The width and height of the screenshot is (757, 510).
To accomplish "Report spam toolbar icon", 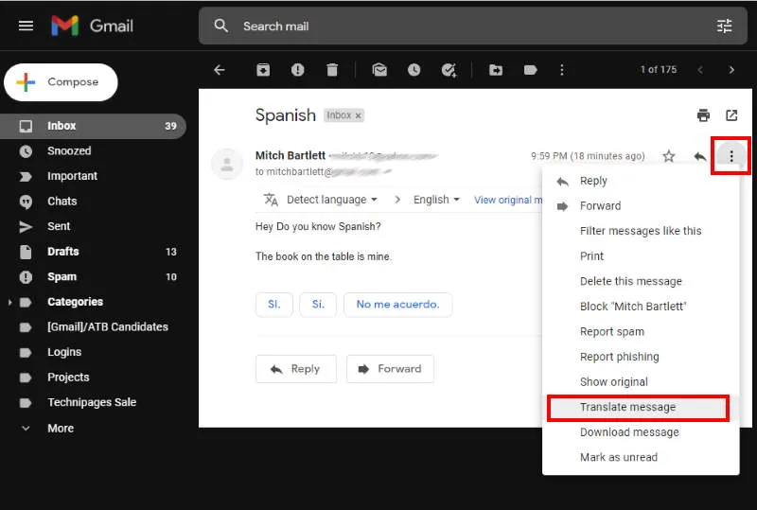I will click(298, 70).
